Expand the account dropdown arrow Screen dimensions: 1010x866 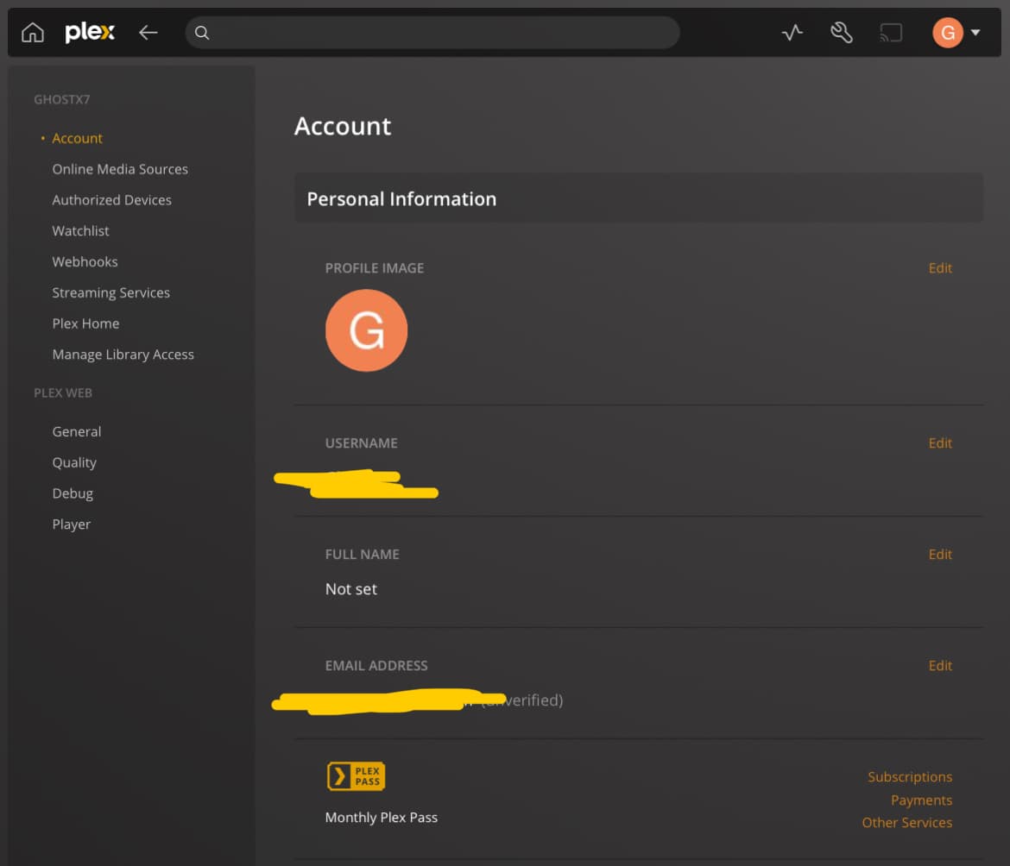[x=975, y=32]
